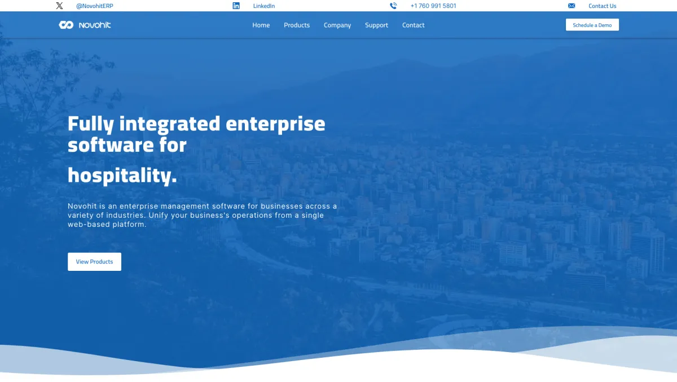Open the Products menu item
Viewport: 677px width, 382px height.
pyautogui.click(x=297, y=25)
